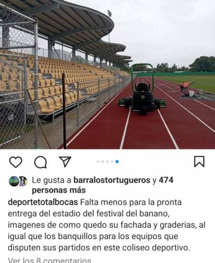Tap the green football field in photo

point(189,82)
